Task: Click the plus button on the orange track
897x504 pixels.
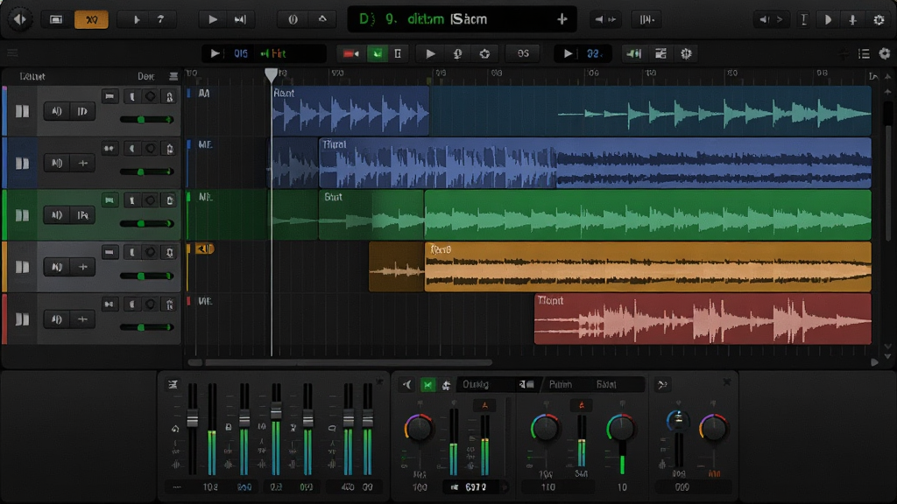Action: (82, 267)
